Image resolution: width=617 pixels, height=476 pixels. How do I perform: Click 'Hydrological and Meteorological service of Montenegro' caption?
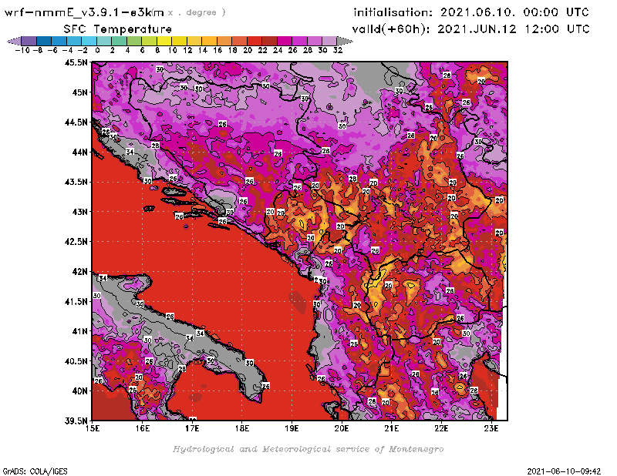click(308, 449)
